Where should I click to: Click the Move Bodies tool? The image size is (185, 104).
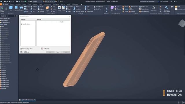pyautogui.click(x=98, y=7)
